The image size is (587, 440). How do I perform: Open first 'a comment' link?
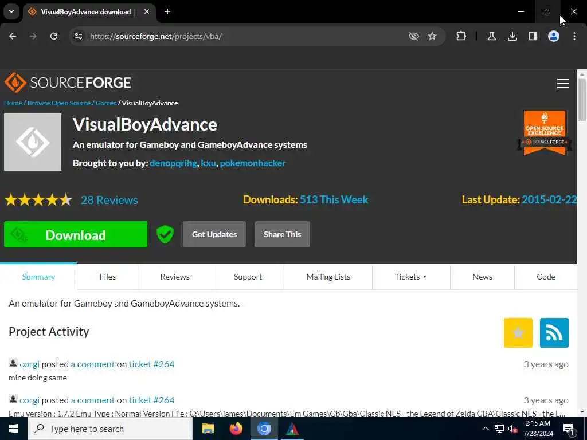pos(93,364)
